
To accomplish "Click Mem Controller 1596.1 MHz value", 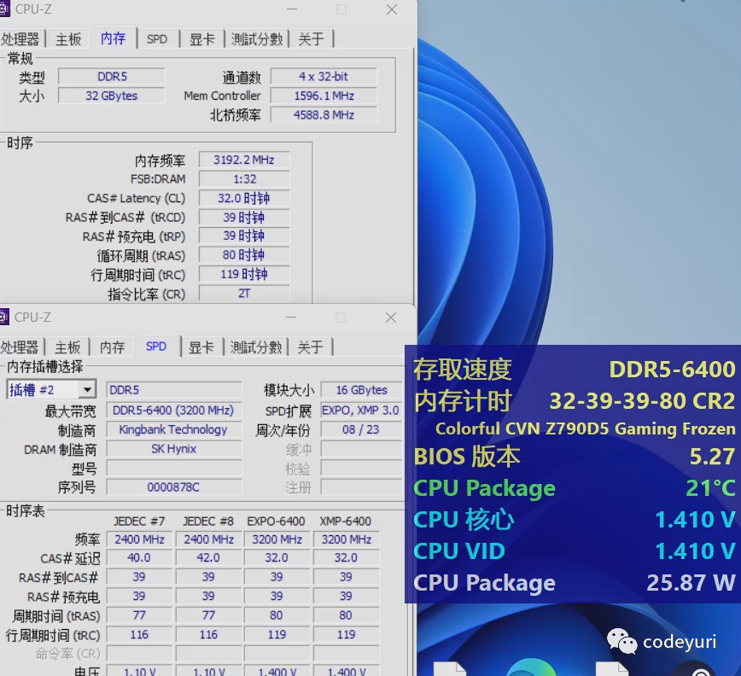I will click(x=324, y=96).
